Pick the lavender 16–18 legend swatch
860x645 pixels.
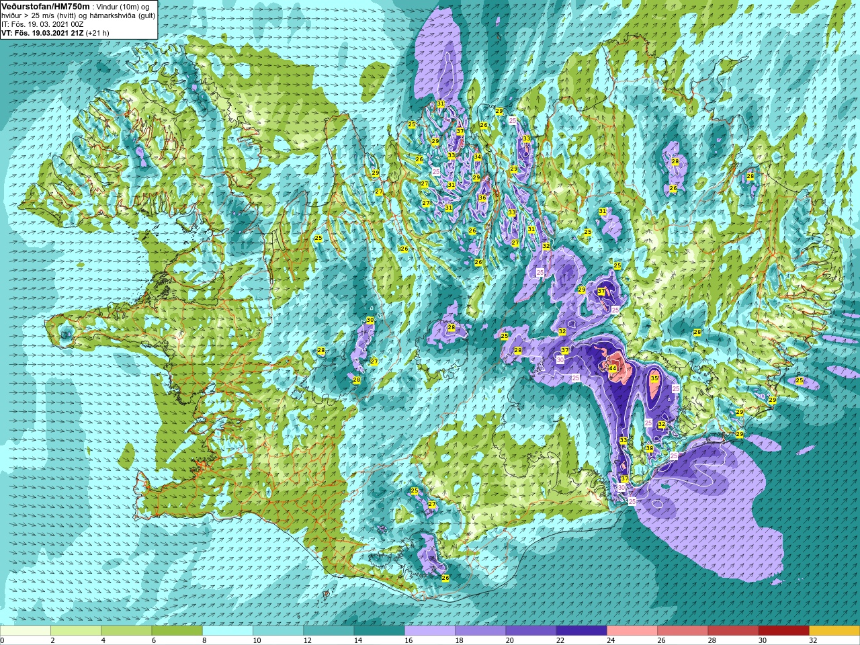430,631
